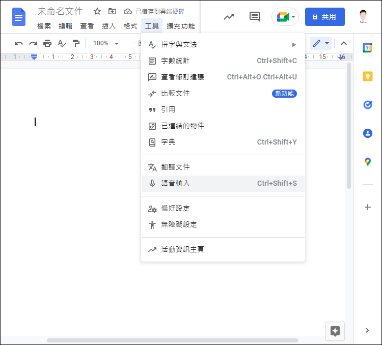Print the document
382x345 pixels.
pyautogui.click(x=47, y=43)
